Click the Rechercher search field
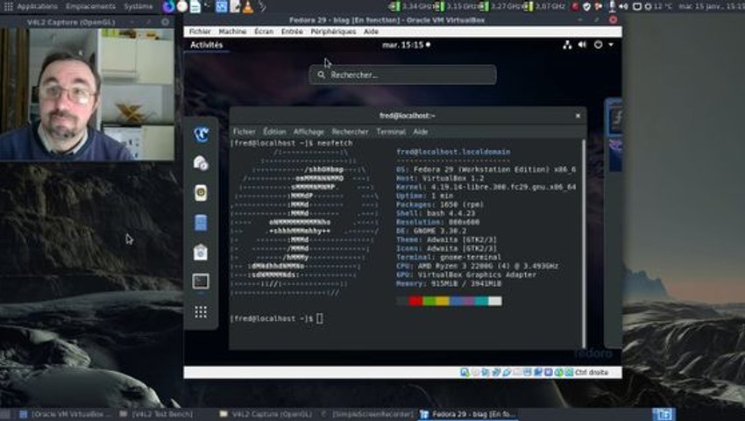 coord(402,75)
